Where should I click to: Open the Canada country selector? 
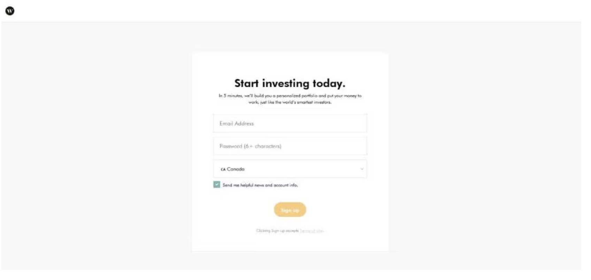[290, 169]
